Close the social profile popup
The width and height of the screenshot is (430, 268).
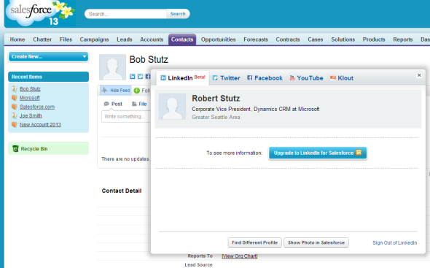click(x=419, y=75)
